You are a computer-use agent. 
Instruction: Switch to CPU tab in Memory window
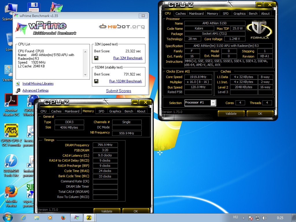[43, 111]
